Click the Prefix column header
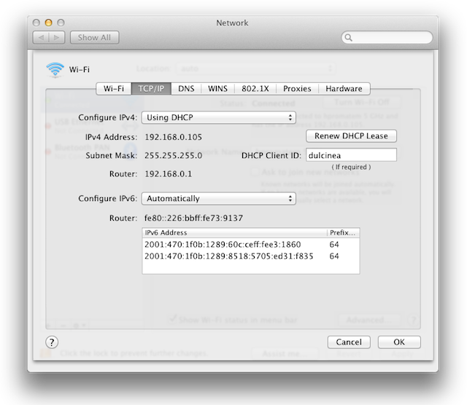The image size is (467, 405). [343, 232]
